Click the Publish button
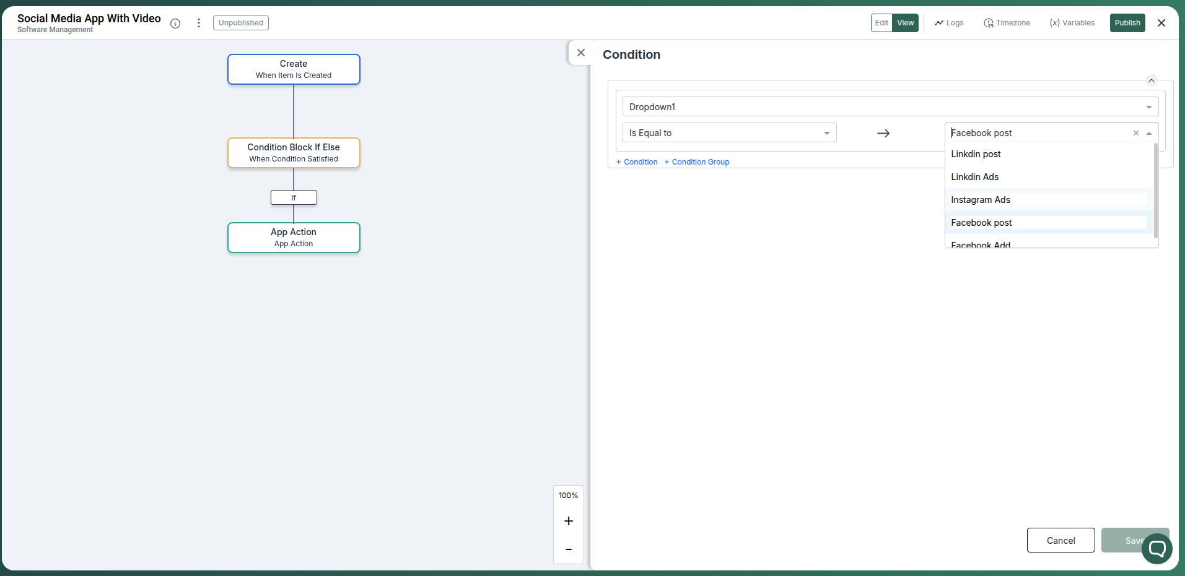 [x=1127, y=23]
